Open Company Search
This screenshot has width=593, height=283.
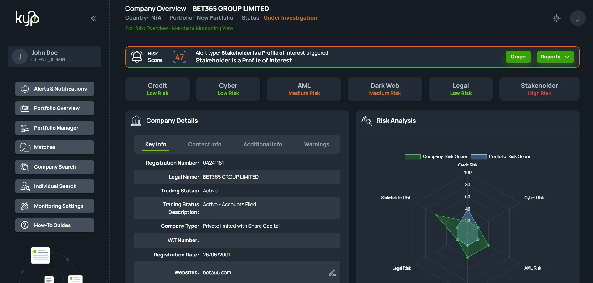[x=54, y=167]
